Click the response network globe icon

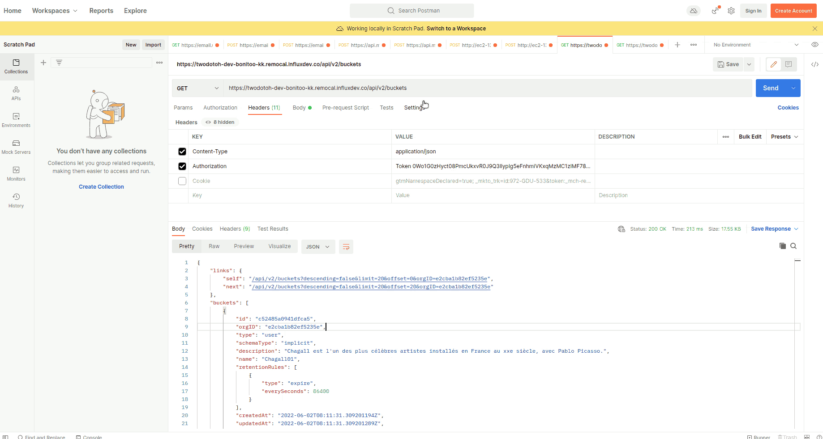coord(622,229)
